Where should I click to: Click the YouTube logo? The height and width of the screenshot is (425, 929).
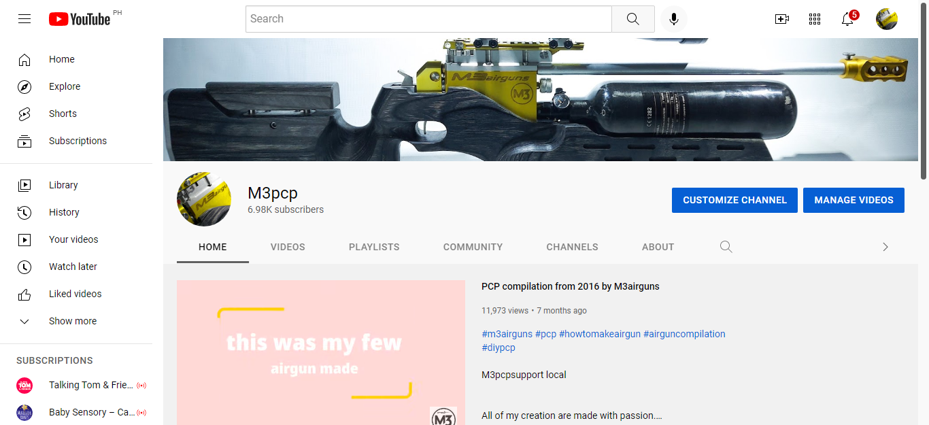coord(80,18)
